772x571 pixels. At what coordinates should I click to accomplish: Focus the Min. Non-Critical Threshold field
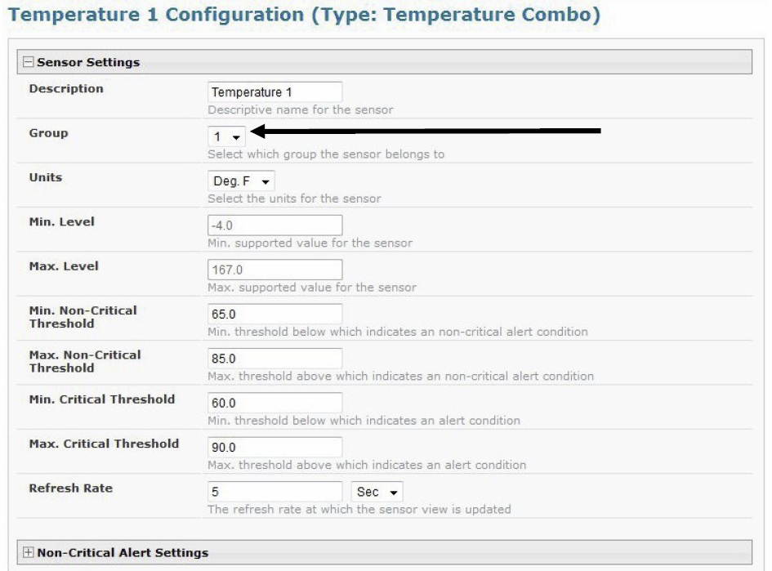pos(274,314)
